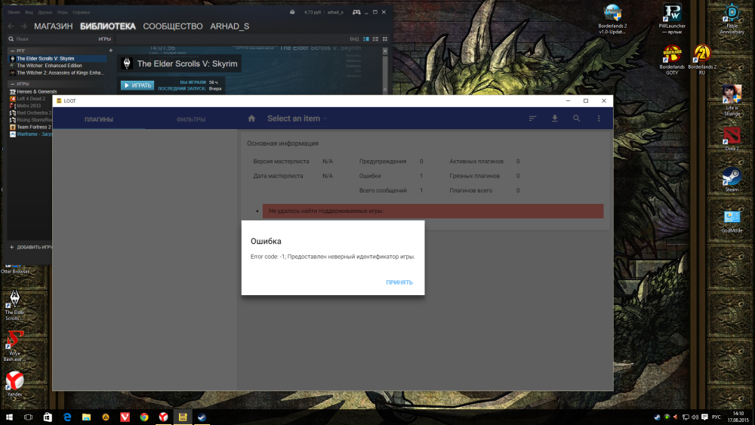The image size is (755, 425).
Task: Open ARHAD_S profile tab in Steam
Action: (x=230, y=26)
